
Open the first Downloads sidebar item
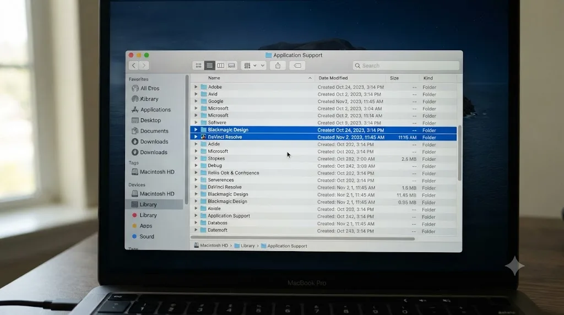coord(150,142)
